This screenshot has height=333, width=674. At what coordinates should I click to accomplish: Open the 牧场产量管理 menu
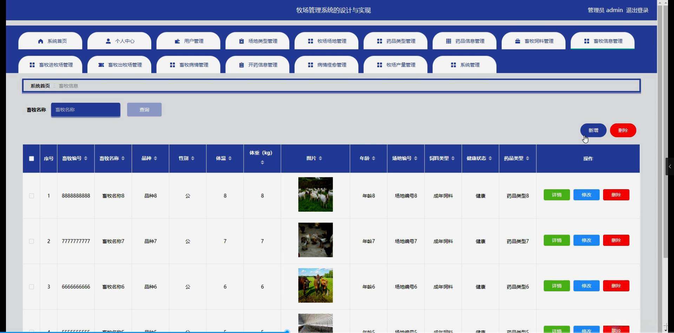point(395,65)
